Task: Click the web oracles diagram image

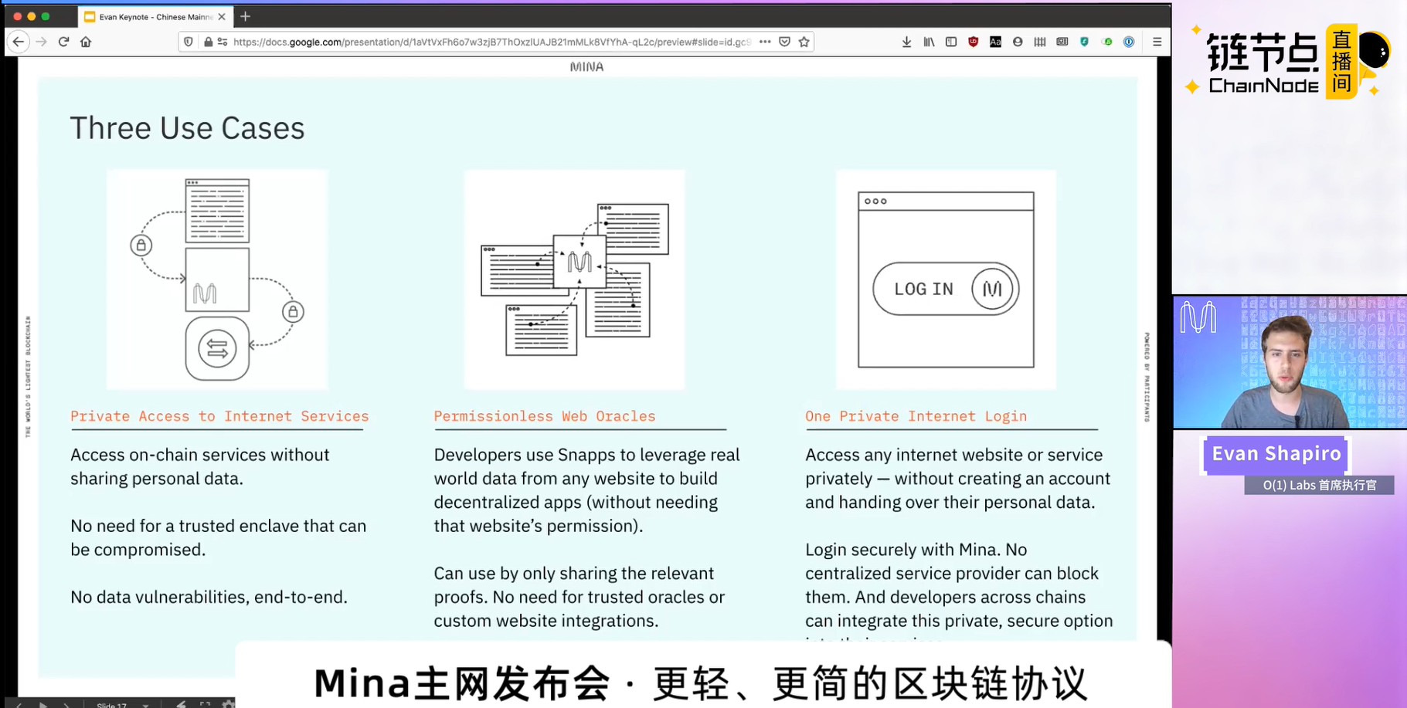Action: (574, 279)
